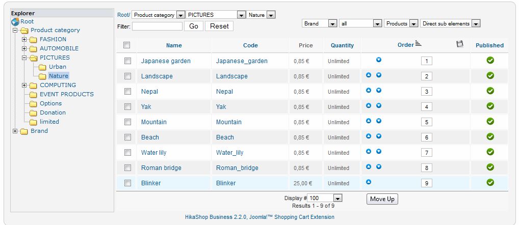
Task: Check the Mountain row checkbox
Action: (128, 122)
